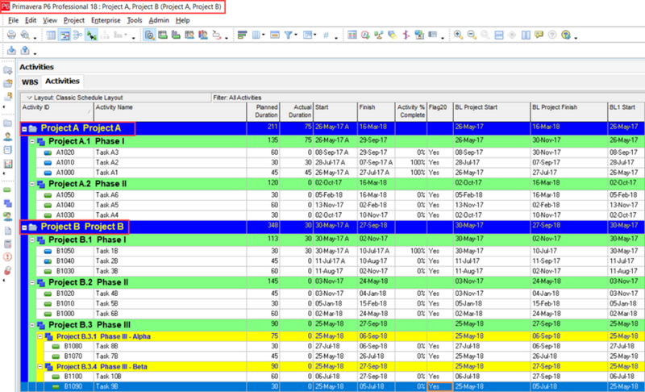Show the Activity Network view icon

(x=77, y=35)
